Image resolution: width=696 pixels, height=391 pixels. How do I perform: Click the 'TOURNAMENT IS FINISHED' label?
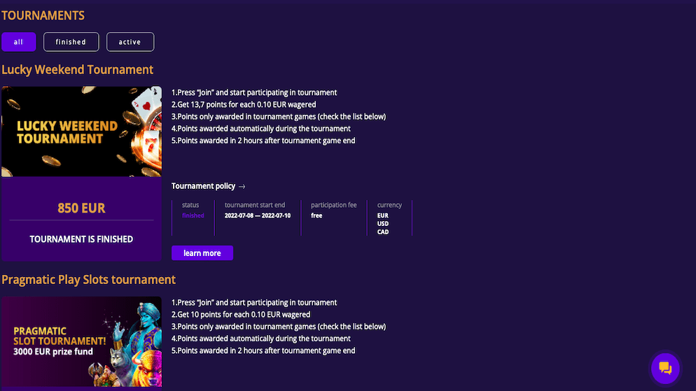(81, 239)
